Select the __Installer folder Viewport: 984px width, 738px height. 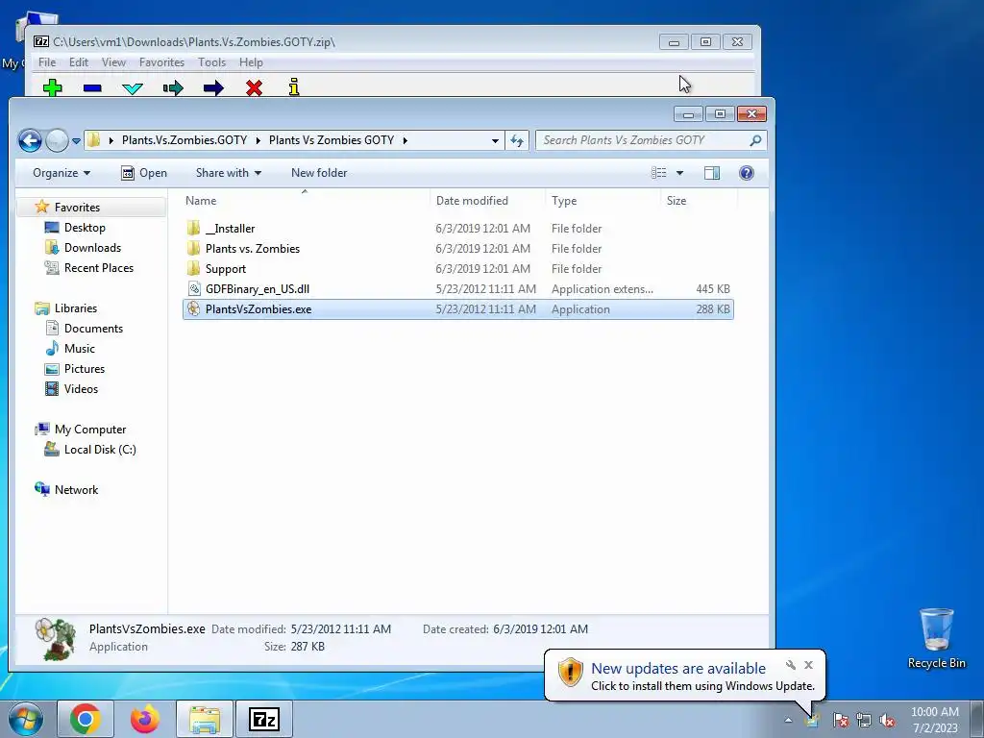230,229
